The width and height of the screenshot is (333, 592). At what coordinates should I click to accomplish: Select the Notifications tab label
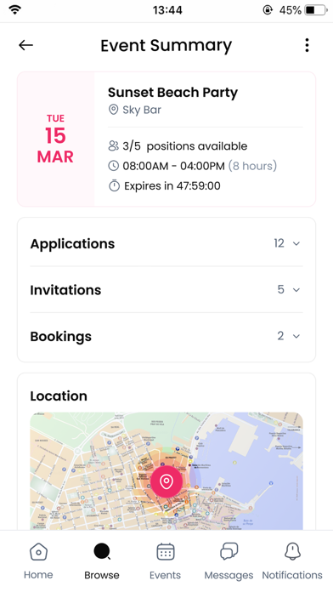pyautogui.click(x=292, y=575)
